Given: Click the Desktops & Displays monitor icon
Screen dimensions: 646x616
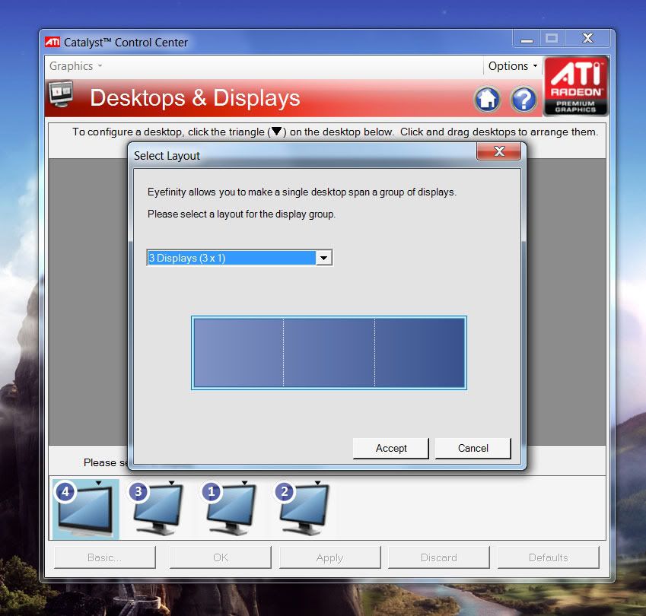Looking at the screenshot, I should pyautogui.click(x=61, y=94).
